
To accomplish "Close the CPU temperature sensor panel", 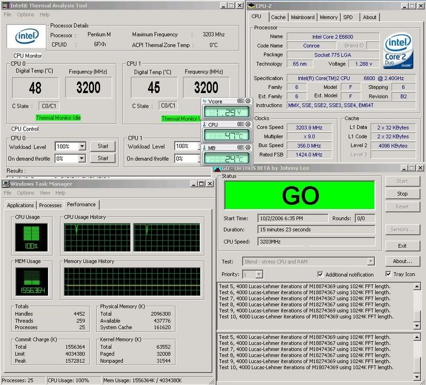I will pyautogui.click(x=248, y=124).
